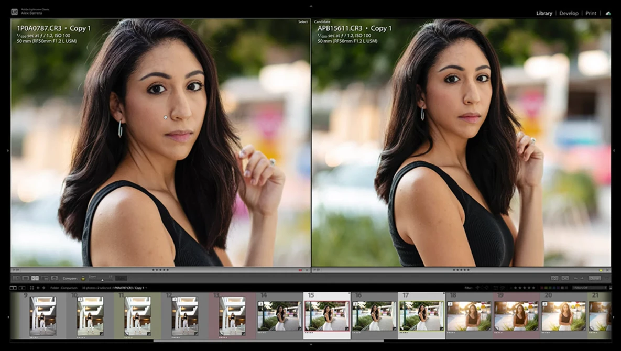
Task: Open People view in the toolbar
Action: pos(55,278)
